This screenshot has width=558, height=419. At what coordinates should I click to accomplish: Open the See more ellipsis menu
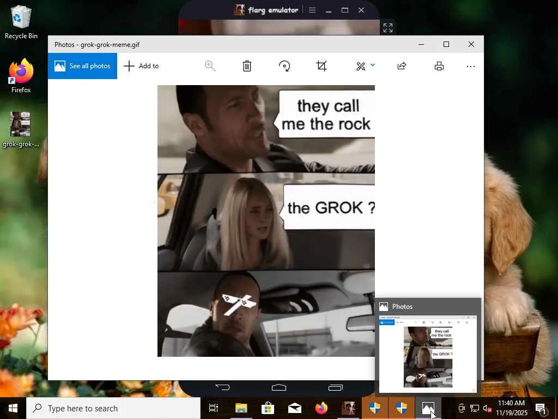[471, 66]
